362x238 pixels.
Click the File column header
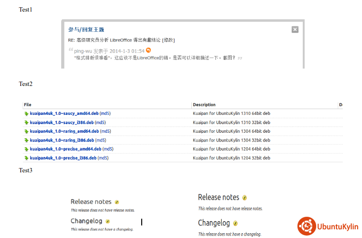point(27,105)
